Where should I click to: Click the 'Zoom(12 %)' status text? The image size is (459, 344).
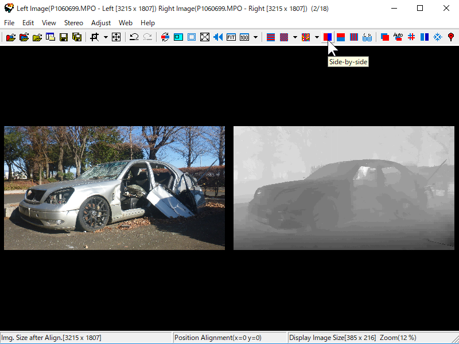[398, 338]
